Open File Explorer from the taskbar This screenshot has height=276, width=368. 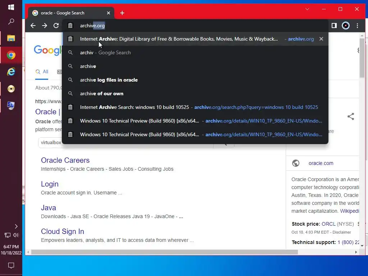(11, 38)
